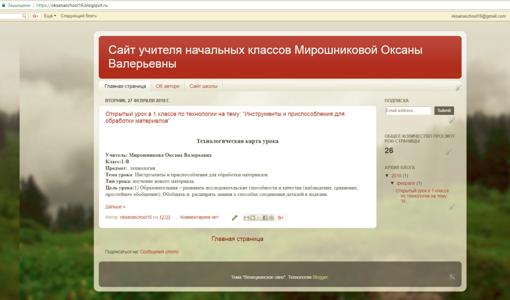The image size is (510, 300).
Task: Click the secure padlock icon in address bar
Action: 4,5
